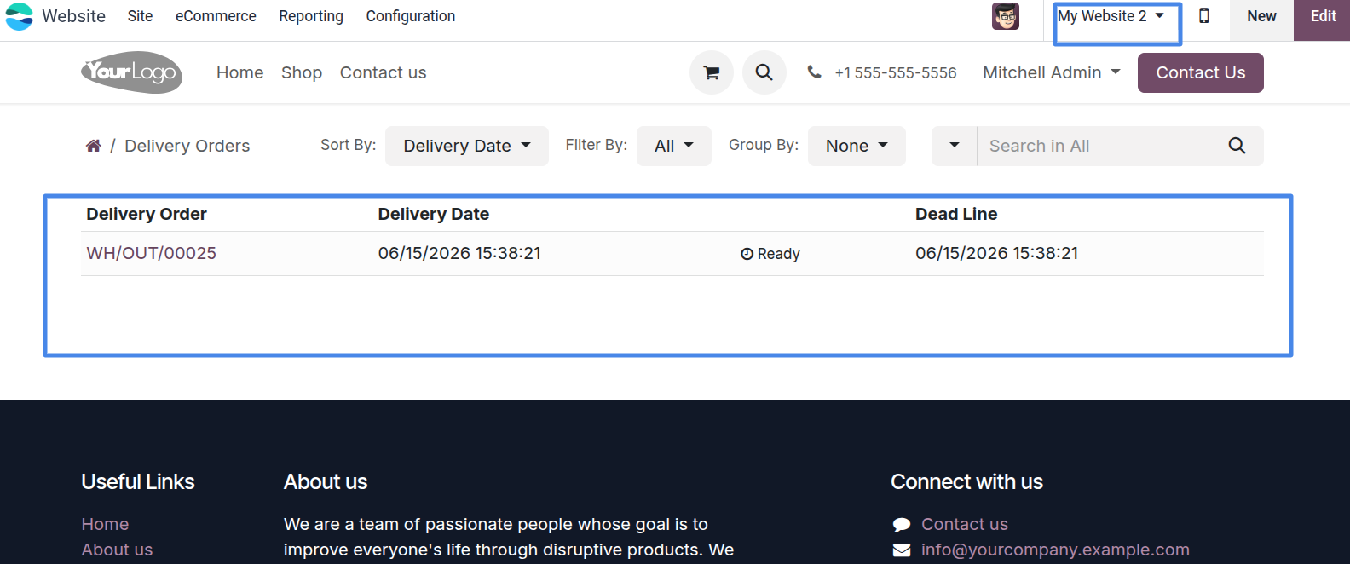Open the Mitchell Admin user menu

[x=1052, y=72]
